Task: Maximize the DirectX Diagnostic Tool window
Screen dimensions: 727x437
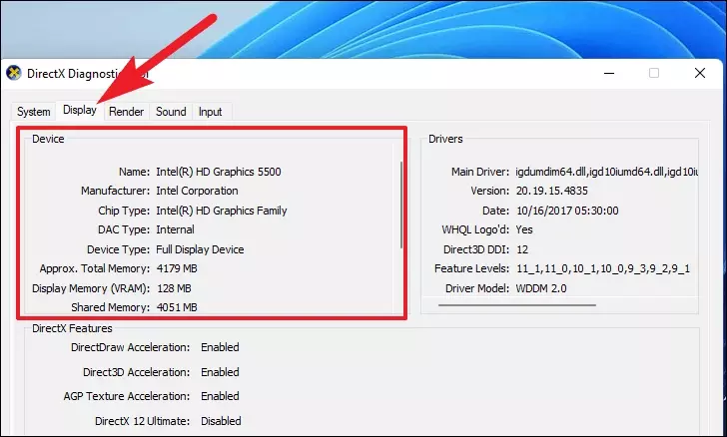Action: [x=654, y=73]
